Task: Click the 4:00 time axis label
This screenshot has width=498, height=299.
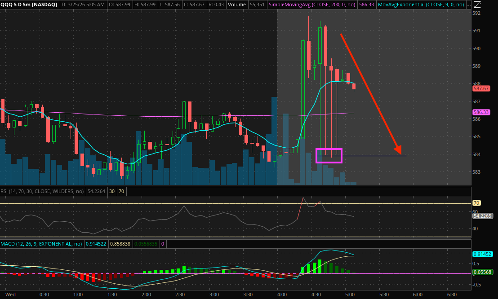Action: pos(282,295)
